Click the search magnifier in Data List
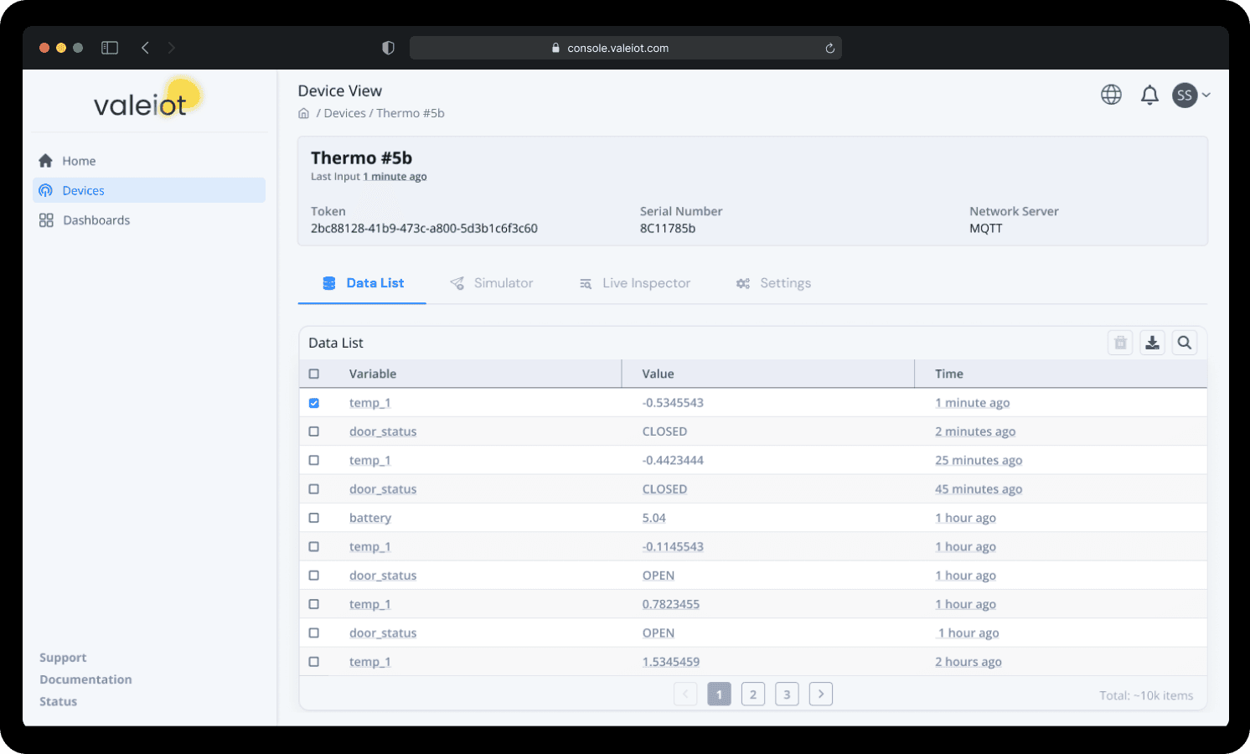The height and width of the screenshot is (754, 1250). [x=1185, y=342]
